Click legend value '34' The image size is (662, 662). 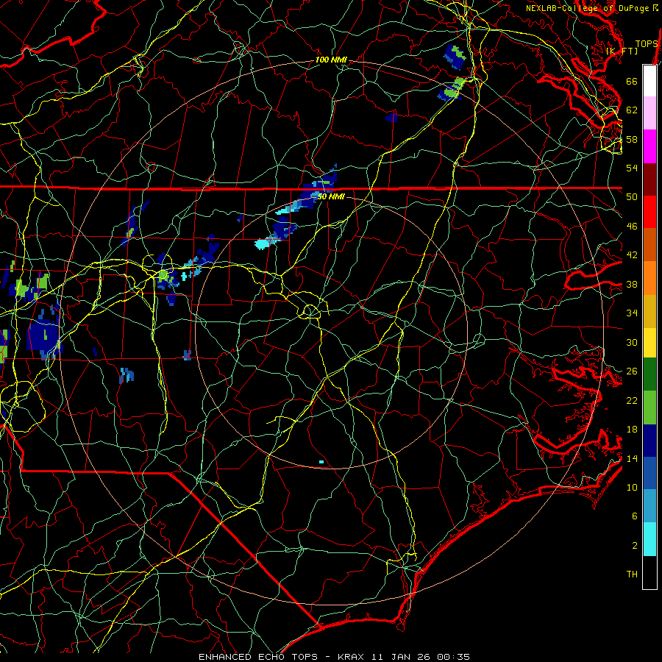point(632,313)
